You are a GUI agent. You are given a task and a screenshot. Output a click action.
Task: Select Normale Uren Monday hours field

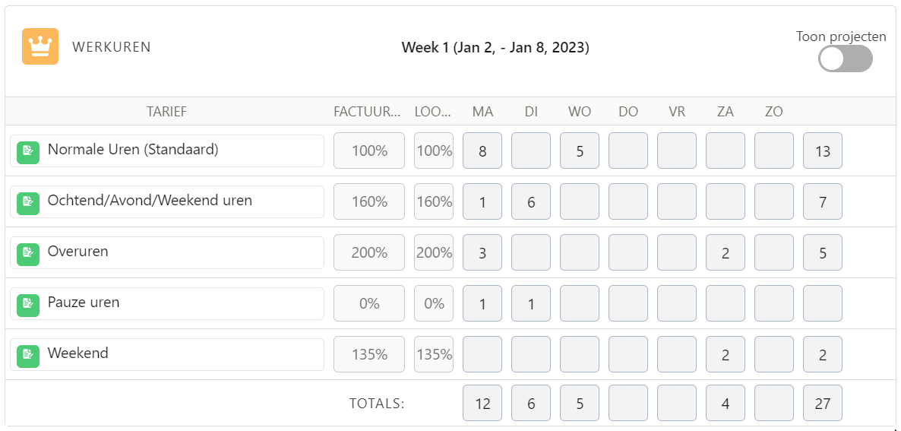coord(482,151)
